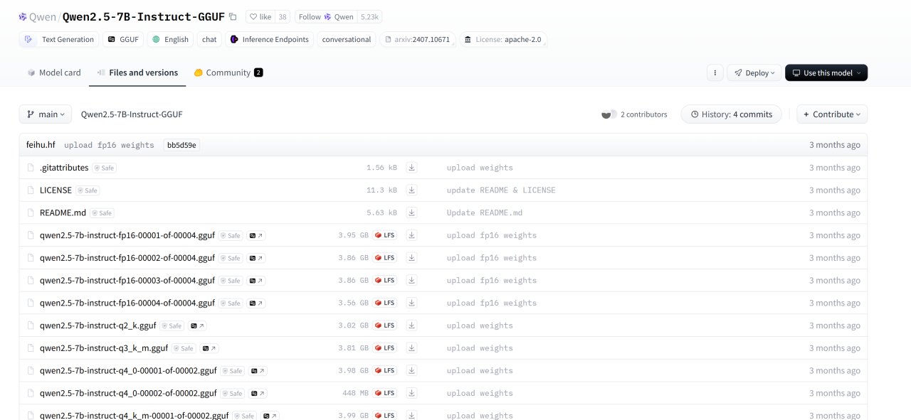Click the LFS badge on q3_k_m.gguf row
The height and width of the screenshot is (420, 911).
tap(385, 348)
